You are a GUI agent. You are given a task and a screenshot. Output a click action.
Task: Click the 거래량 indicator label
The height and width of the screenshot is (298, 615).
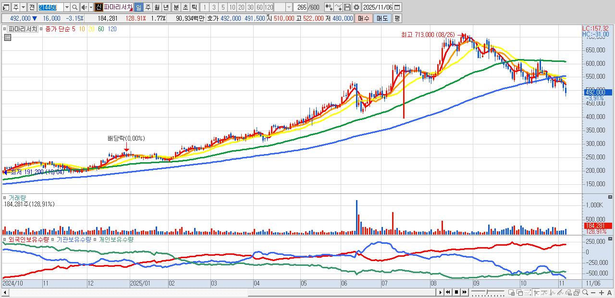coord(17,197)
